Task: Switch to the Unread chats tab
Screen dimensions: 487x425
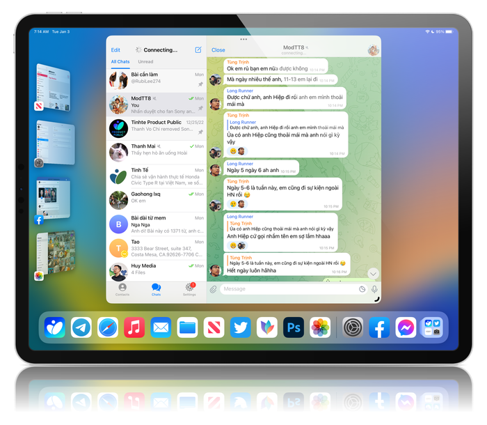Action: pos(145,61)
